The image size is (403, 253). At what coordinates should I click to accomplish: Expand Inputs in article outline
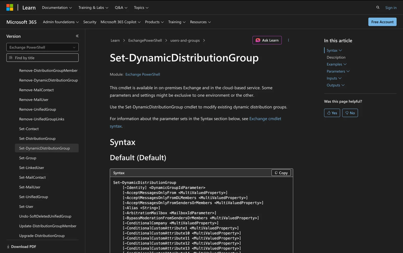(334, 78)
